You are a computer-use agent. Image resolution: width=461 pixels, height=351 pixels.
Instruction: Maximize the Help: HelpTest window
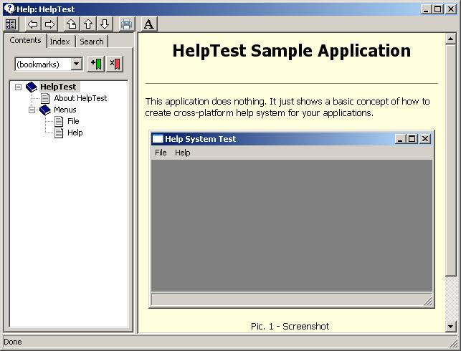(x=437, y=9)
